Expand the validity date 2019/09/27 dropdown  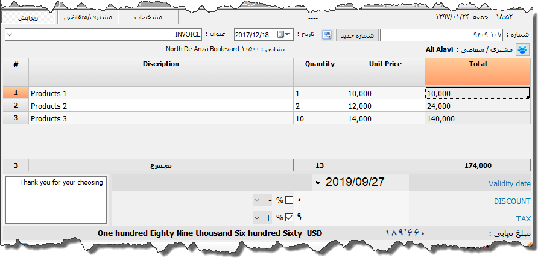point(318,183)
